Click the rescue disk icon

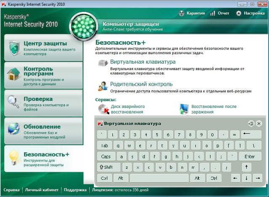coord(104,109)
